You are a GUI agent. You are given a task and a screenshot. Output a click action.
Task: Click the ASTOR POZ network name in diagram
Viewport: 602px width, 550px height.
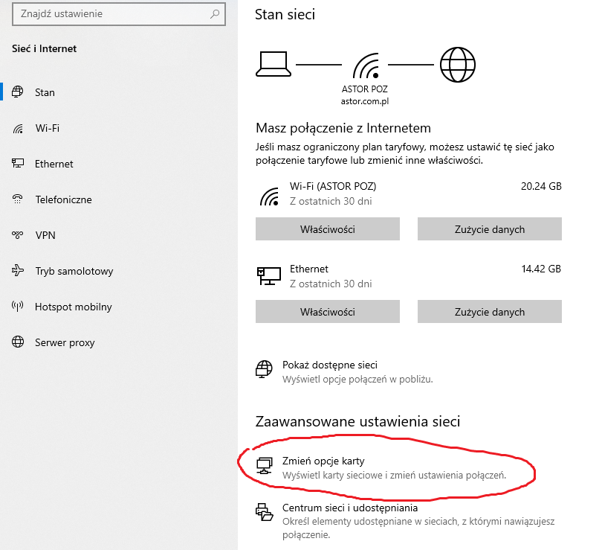365,89
